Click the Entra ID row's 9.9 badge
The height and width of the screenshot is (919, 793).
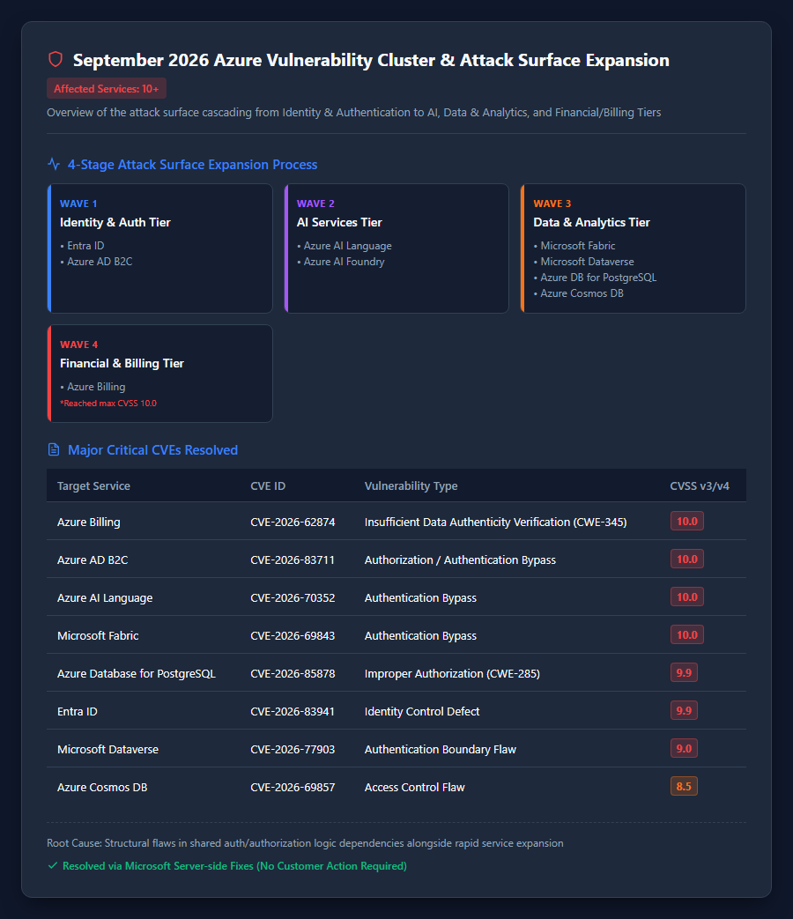[684, 710]
